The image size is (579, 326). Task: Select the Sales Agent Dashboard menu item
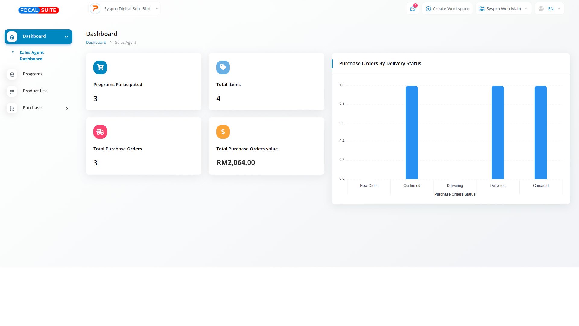click(x=31, y=56)
